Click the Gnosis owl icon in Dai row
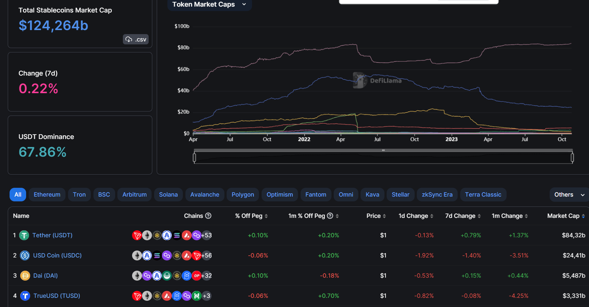Viewport: 589px width, 307px height. coord(167,276)
